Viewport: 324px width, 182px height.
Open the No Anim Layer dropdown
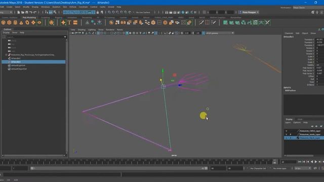pyautogui.click(x=280, y=168)
